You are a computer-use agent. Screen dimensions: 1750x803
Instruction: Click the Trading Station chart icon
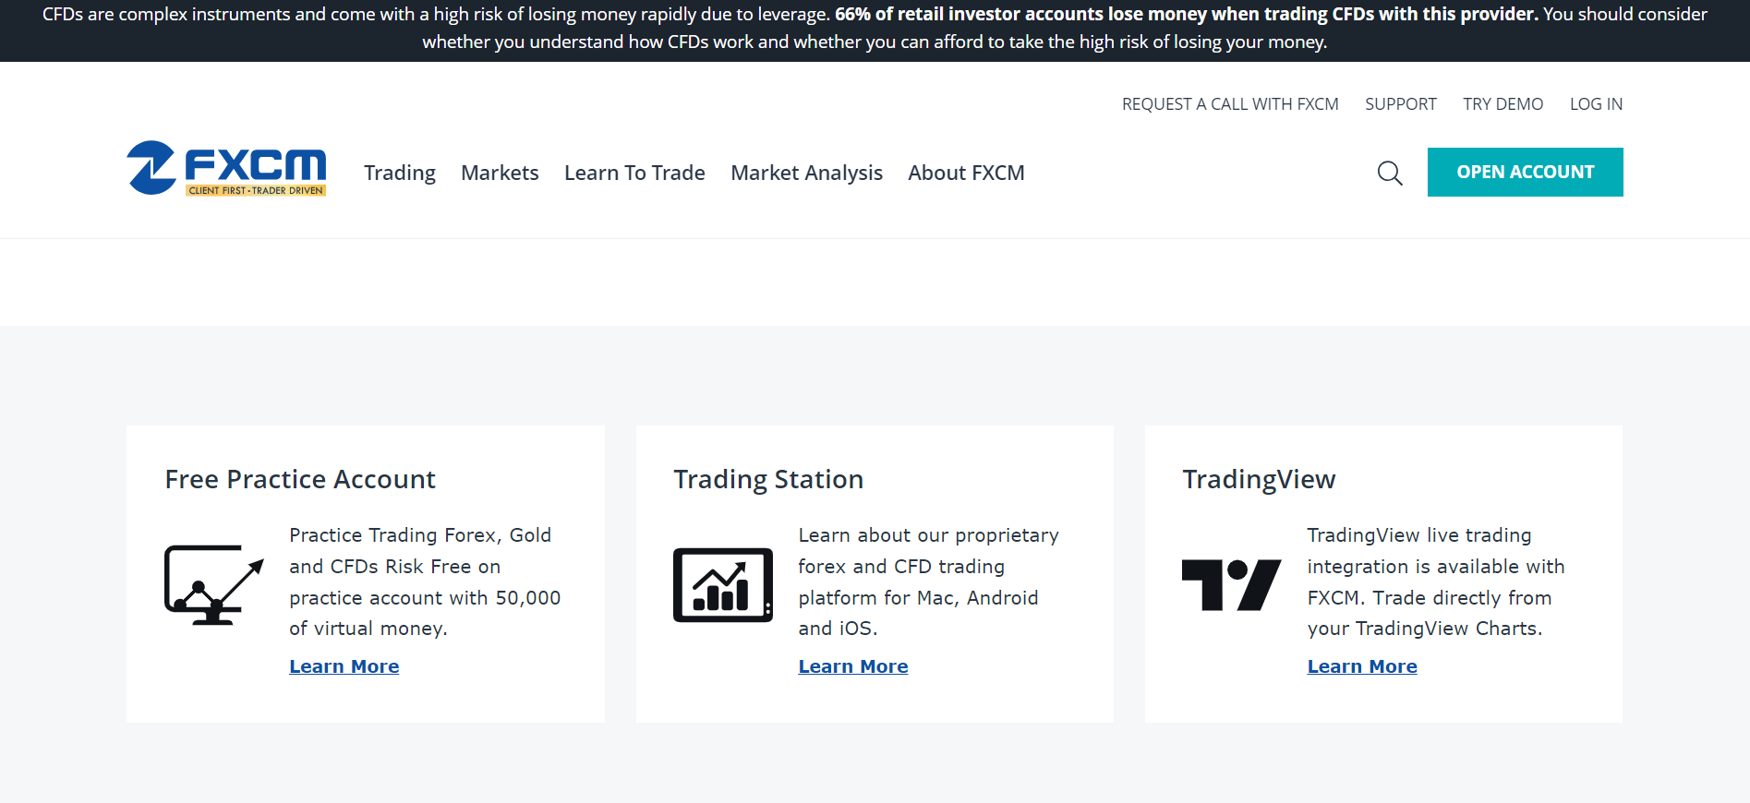[x=723, y=585]
